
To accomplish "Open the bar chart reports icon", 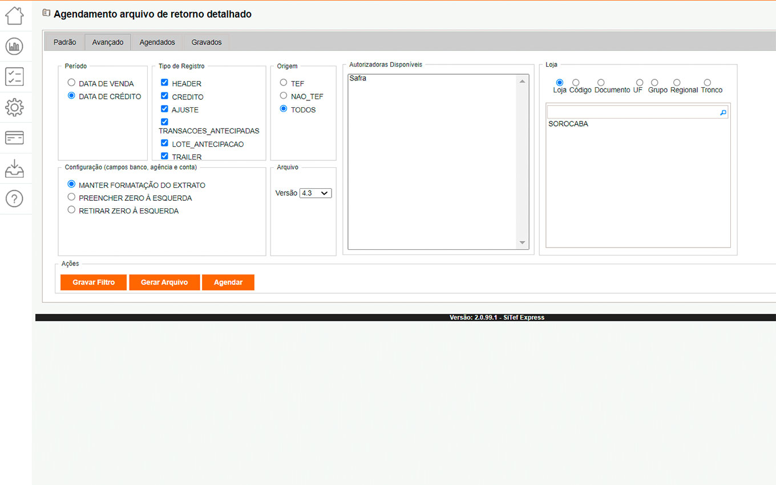I will tap(14, 46).
